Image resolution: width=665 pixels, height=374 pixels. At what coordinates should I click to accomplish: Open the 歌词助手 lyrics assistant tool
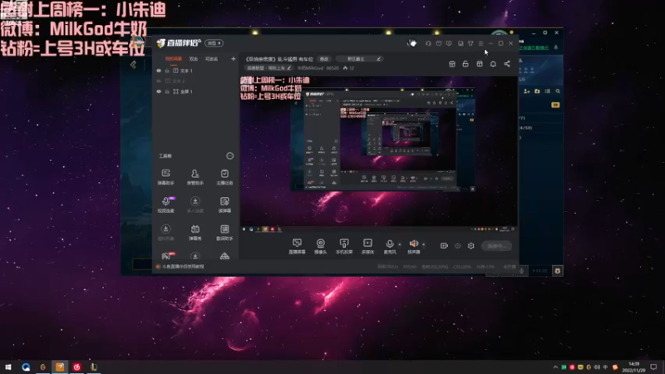coord(224,233)
